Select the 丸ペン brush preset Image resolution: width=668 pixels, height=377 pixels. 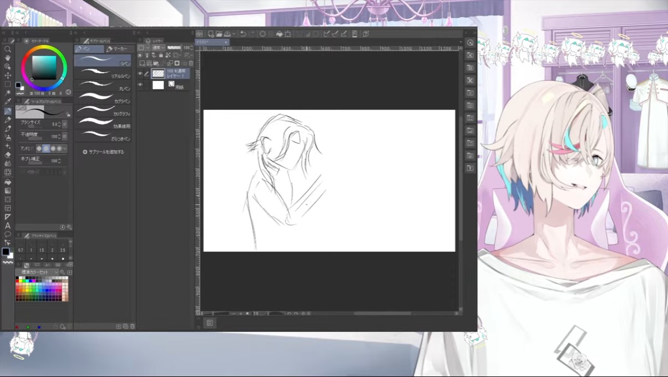click(103, 84)
